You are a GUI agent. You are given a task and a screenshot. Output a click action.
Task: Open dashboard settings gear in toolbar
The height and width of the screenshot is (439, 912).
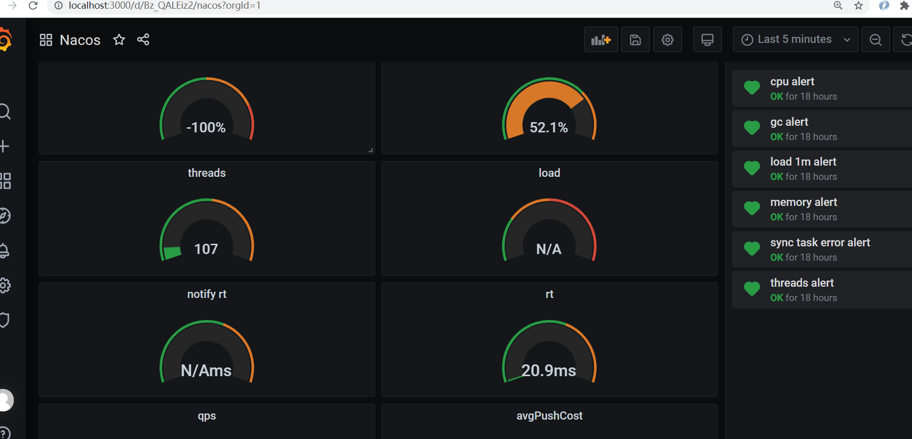[x=668, y=39]
